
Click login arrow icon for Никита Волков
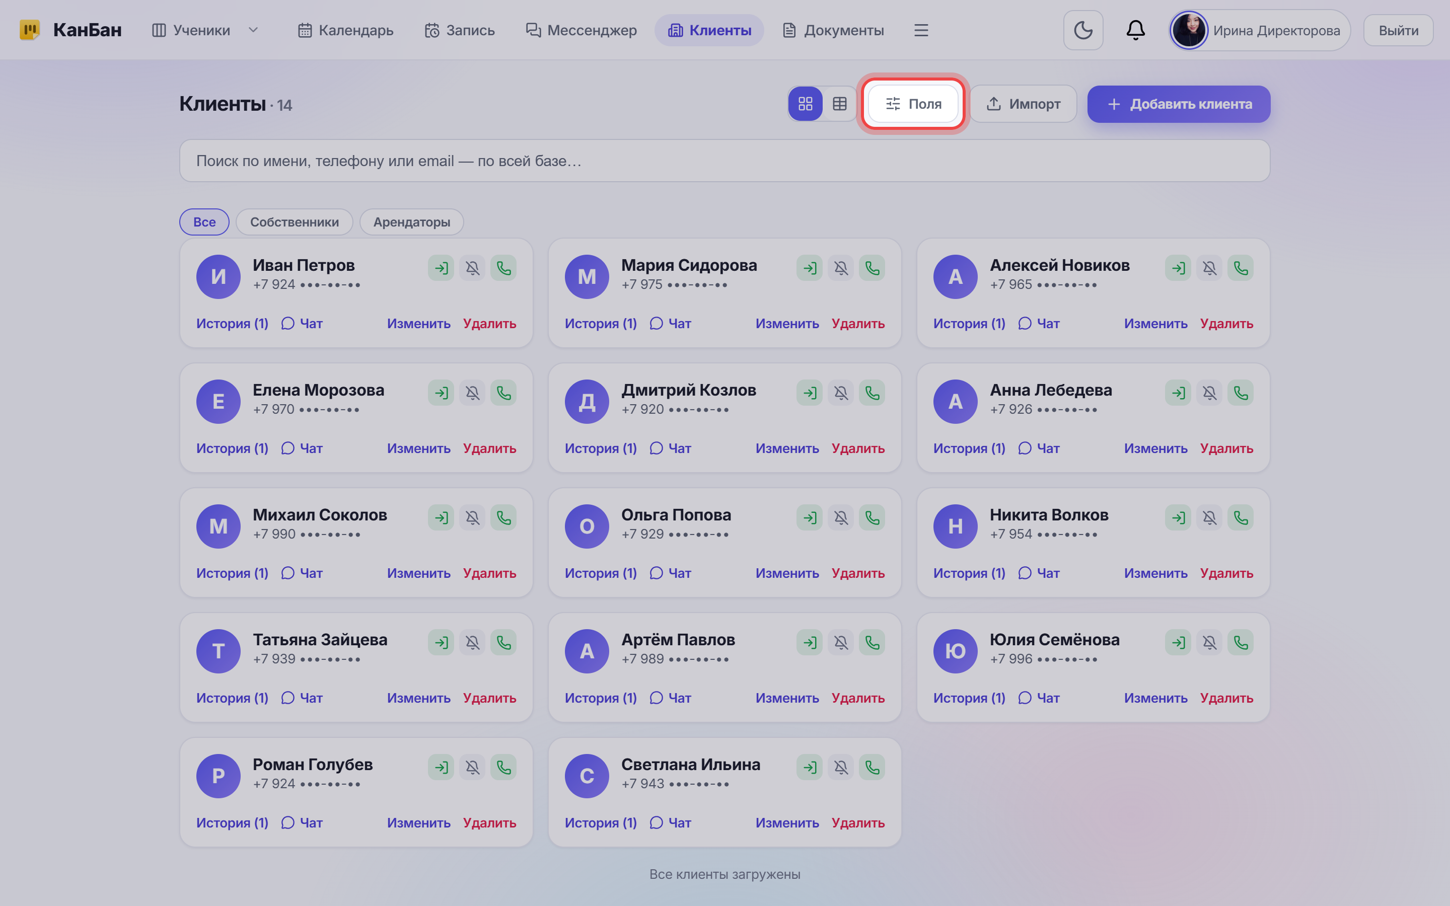click(x=1178, y=518)
